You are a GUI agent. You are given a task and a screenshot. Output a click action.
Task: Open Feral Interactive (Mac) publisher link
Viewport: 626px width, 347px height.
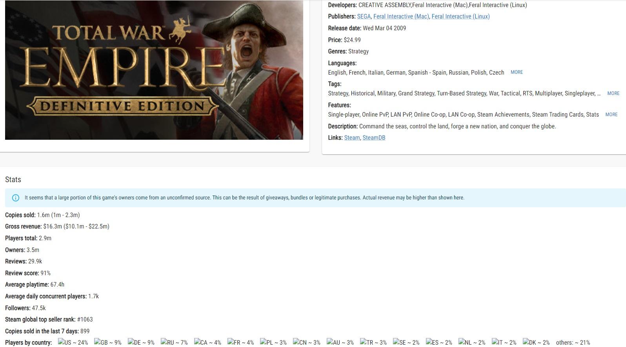coord(401,16)
